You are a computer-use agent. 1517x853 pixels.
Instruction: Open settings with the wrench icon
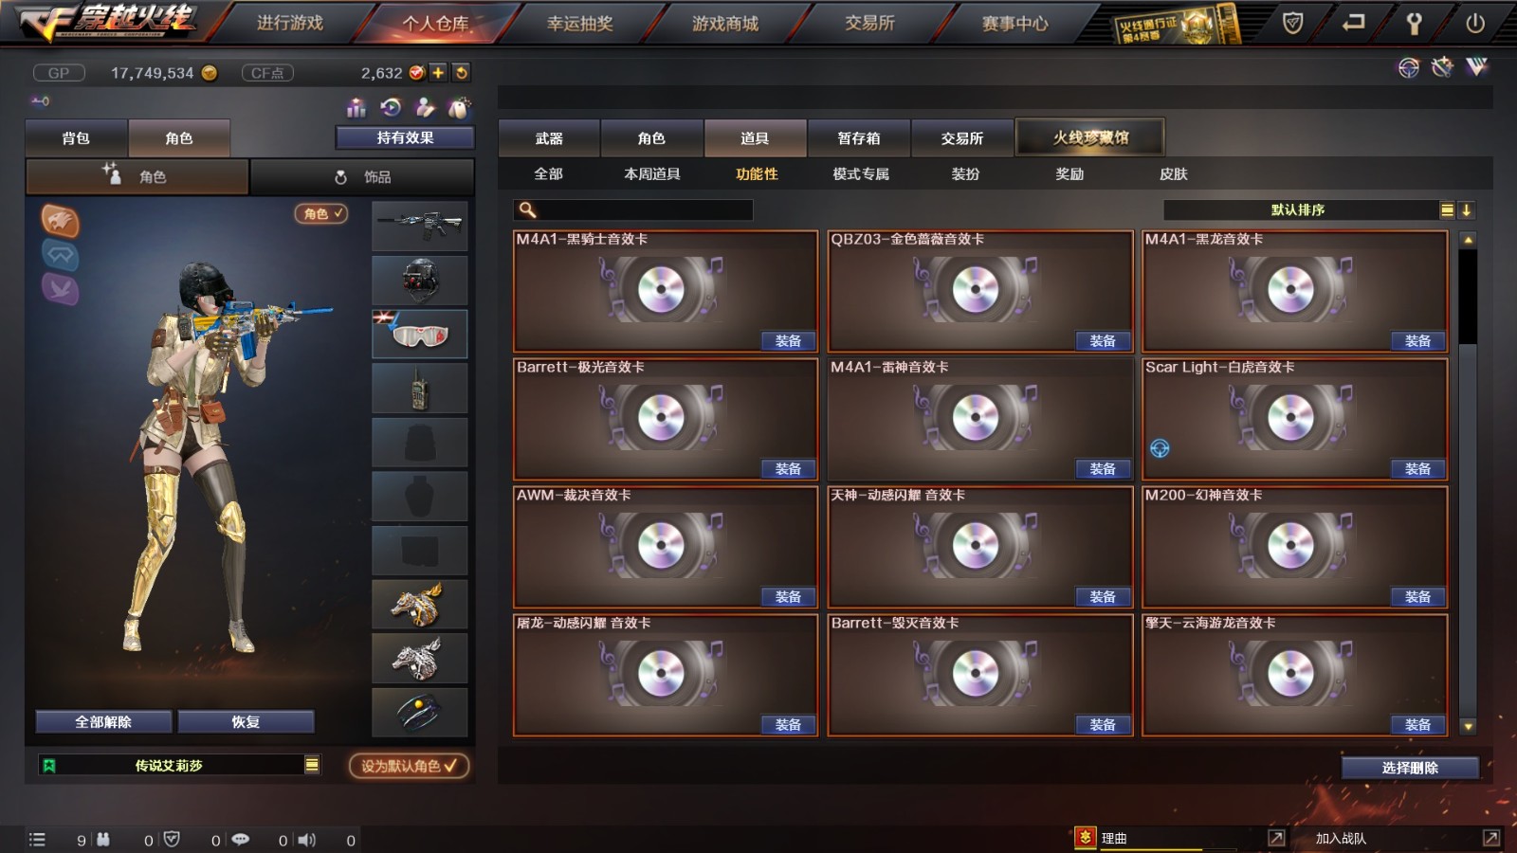[1414, 23]
